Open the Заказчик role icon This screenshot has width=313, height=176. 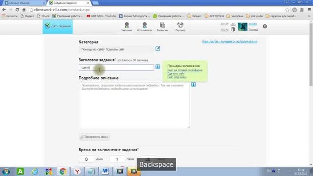coord(127,27)
